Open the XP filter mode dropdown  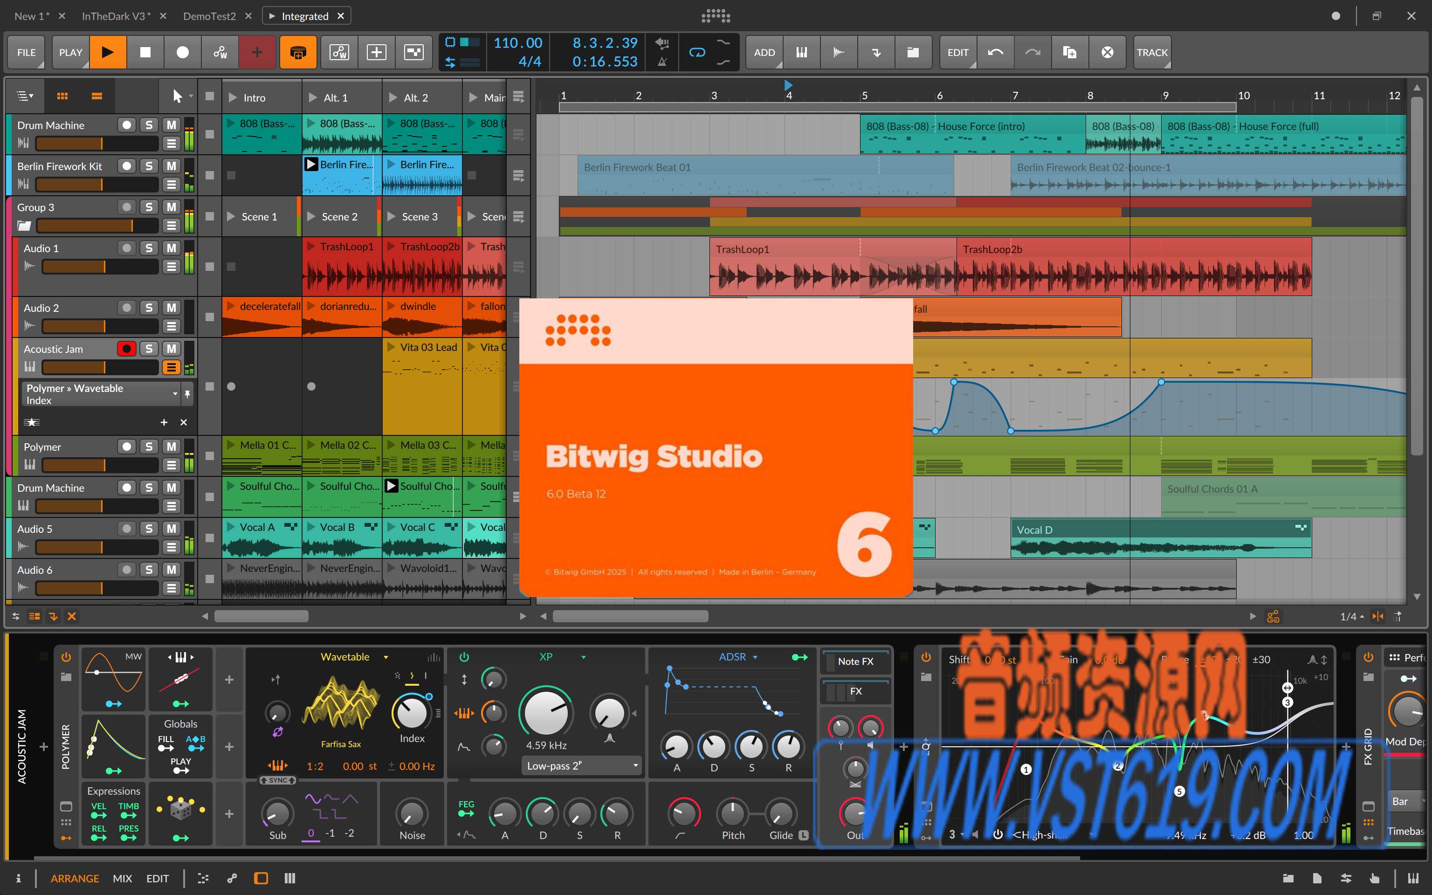[x=584, y=657]
